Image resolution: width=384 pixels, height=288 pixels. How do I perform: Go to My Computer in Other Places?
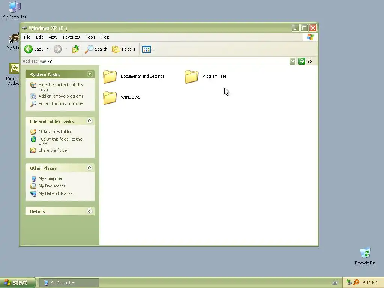click(x=51, y=179)
